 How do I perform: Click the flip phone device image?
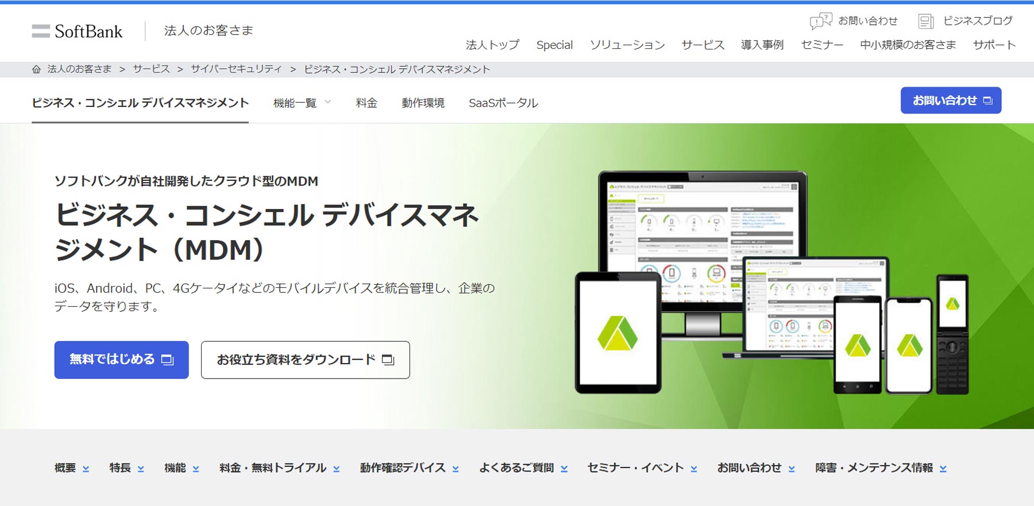point(952,335)
